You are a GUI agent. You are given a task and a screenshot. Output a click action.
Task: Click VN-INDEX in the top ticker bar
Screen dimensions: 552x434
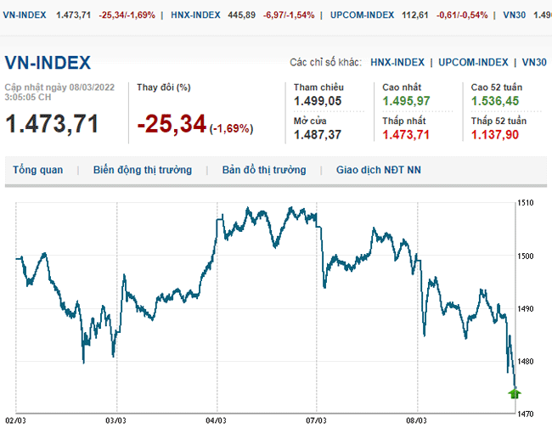coord(25,14)
